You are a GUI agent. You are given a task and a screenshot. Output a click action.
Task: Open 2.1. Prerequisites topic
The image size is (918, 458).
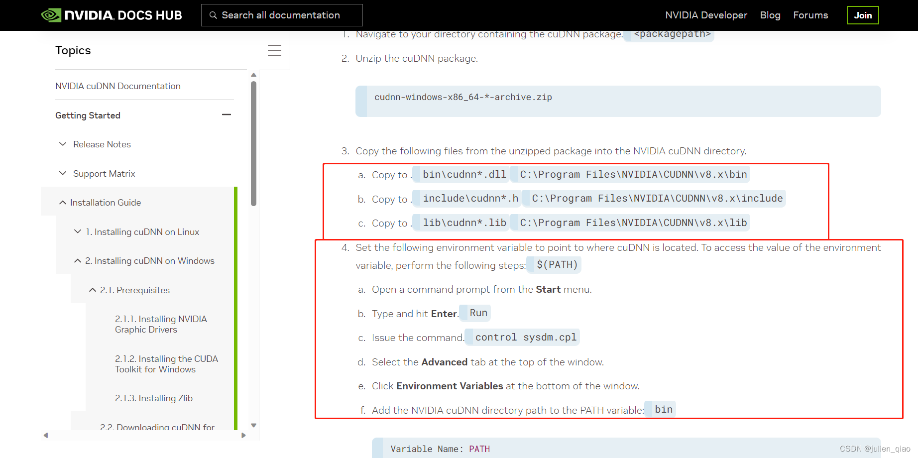point(135,290)
